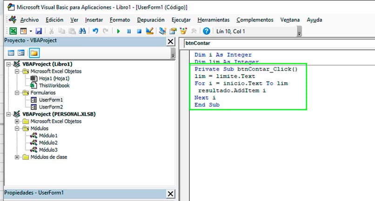
Task: Expand Microsoft Excel Objetos under PERSONAL.XLSB
Action: (x=17, y=121)
